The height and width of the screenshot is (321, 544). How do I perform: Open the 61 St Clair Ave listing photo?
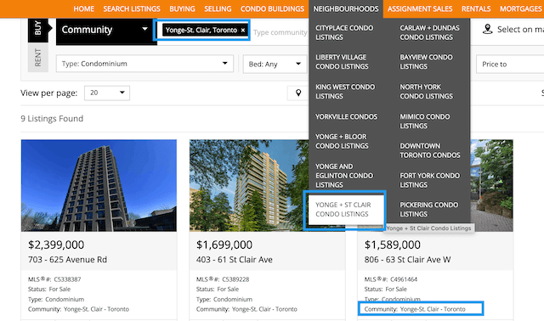click(x=249, y=185)
